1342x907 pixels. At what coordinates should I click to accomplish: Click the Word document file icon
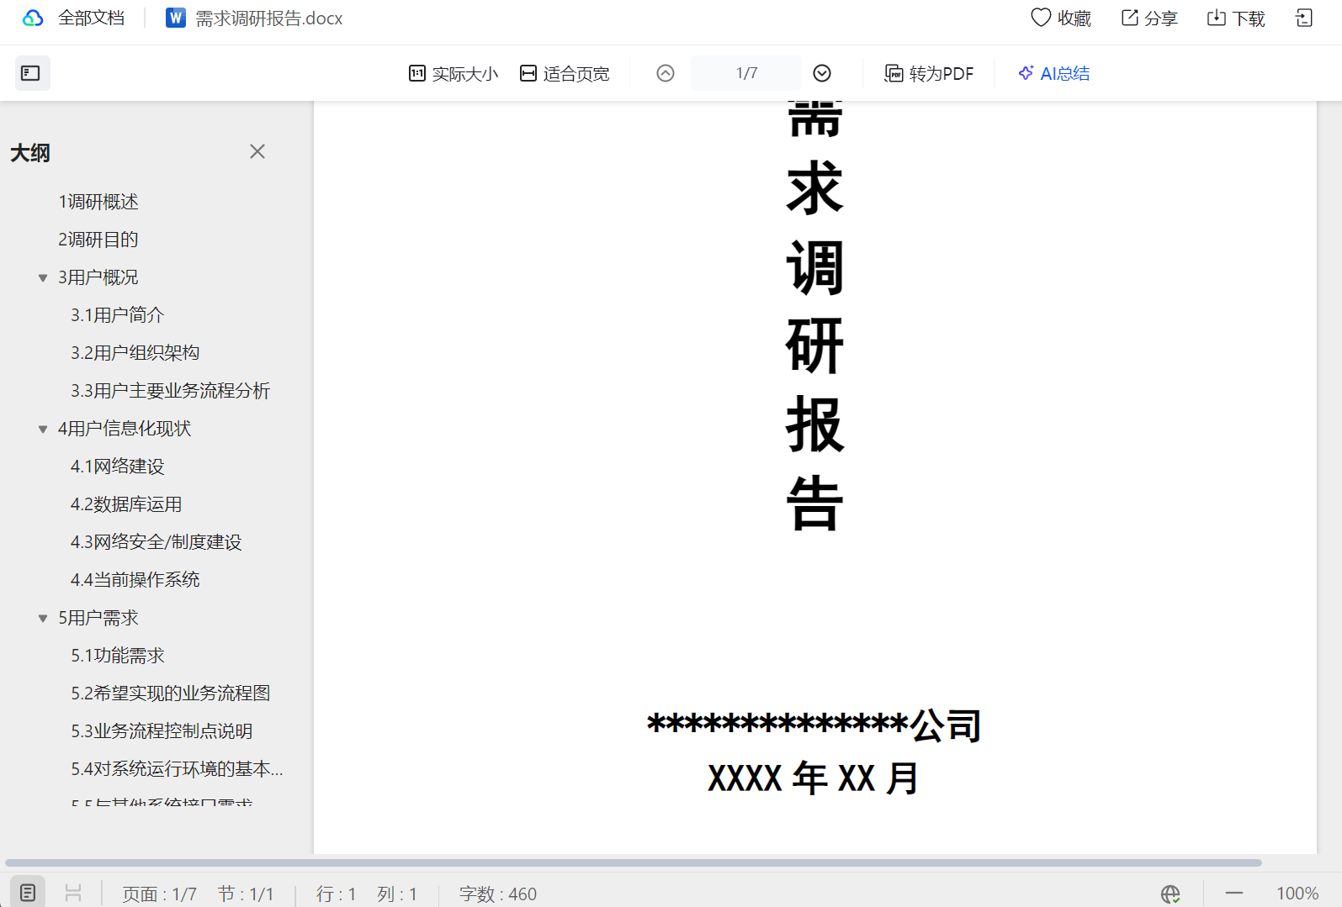tap(176, 18)
